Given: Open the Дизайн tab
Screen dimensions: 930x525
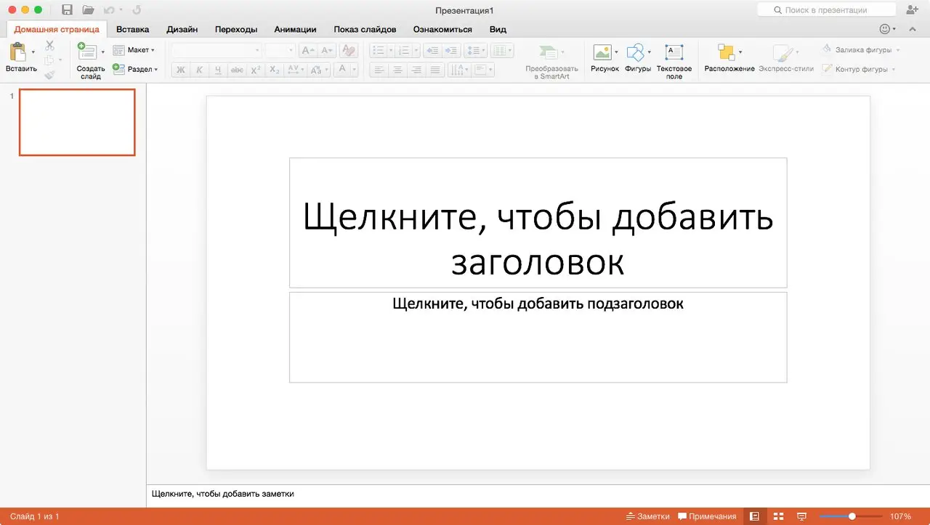Looking at the screenshot, I should coord(182,30).
